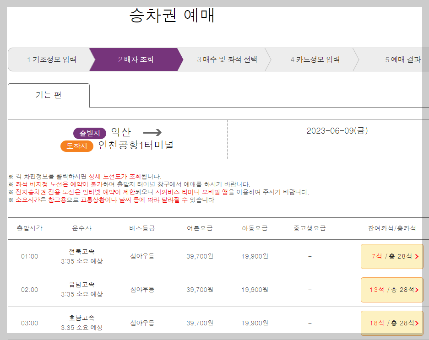
Task: Click the 금남고속 carrier name
Action: pyautogui.click(x=81, y=285)
